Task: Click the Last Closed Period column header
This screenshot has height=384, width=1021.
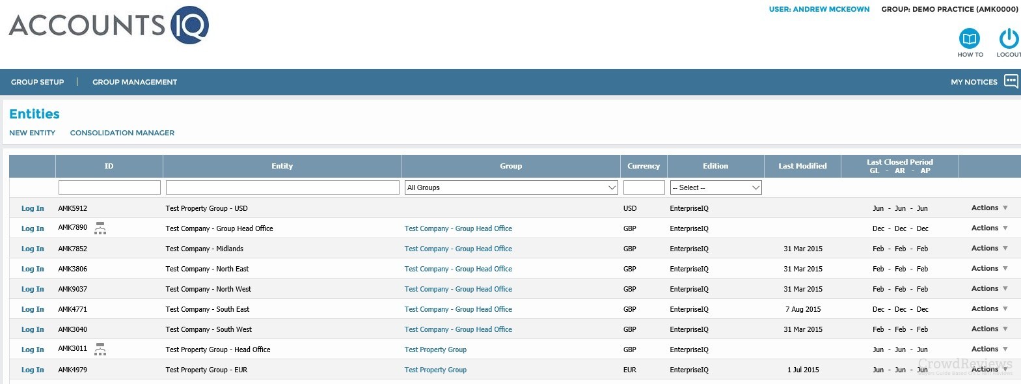Action: tap(900, 166)
